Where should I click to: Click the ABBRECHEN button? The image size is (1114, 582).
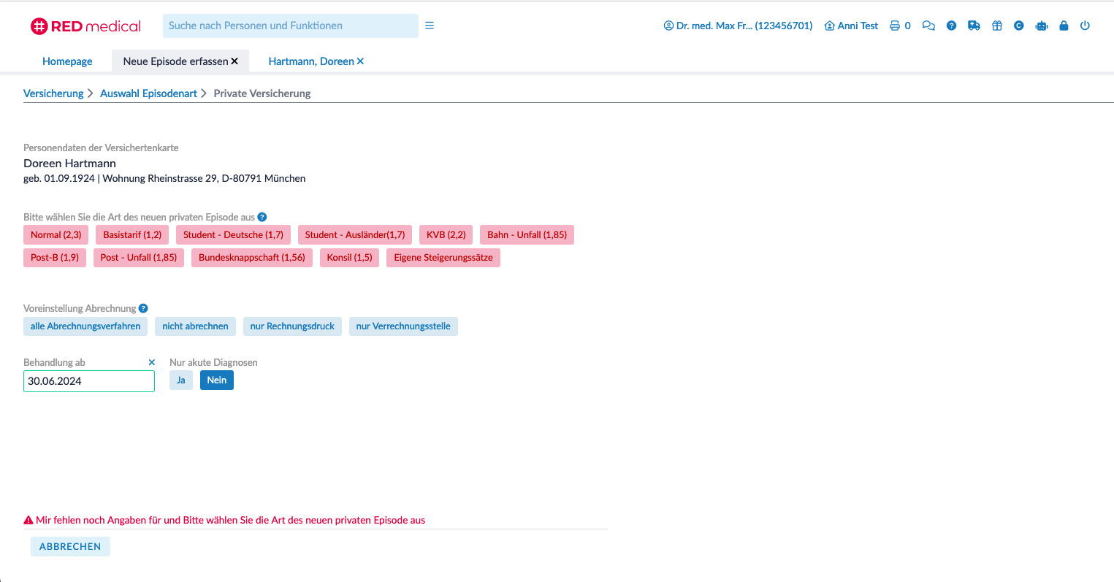[70, 546]
